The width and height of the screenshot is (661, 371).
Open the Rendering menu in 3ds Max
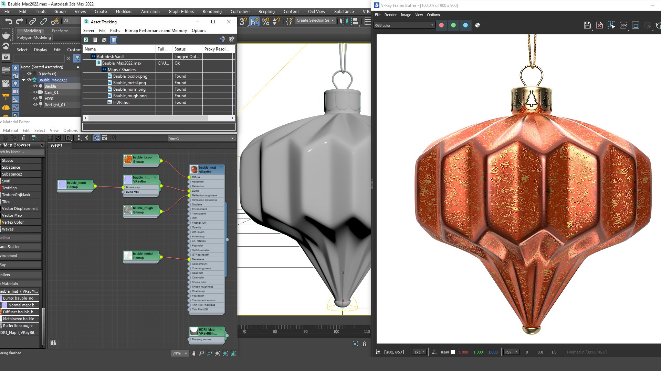[x=212, y=12]
